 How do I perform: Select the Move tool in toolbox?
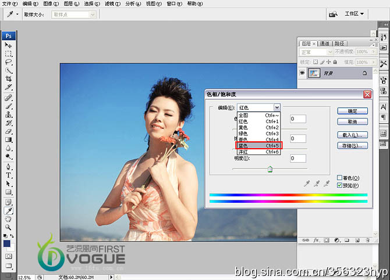(x=9, y=45)
